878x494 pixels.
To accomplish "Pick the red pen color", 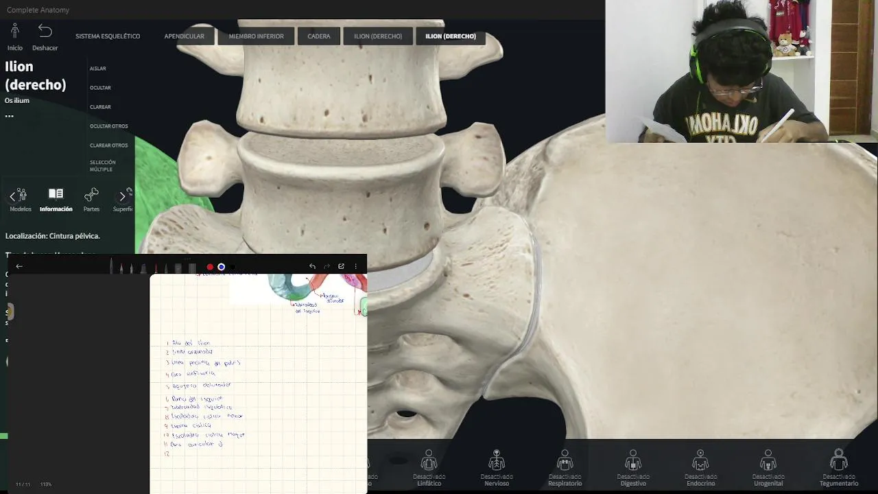I will tap(210, 267).
